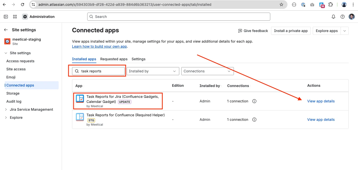Image resolution: width=358 pixels, height=170 pixels.
Task: Expand Jira Service Management section
Action: (6, 109)
